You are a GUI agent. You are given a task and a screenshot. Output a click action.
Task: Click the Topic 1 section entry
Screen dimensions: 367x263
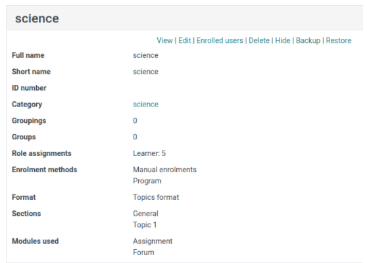click(145, 225)
